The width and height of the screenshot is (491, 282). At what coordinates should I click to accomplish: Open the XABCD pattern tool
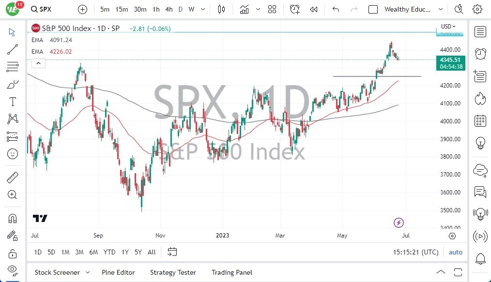point(13,119)
